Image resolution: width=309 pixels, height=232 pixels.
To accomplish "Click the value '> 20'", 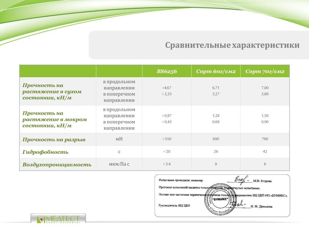I will coord(167,152).
